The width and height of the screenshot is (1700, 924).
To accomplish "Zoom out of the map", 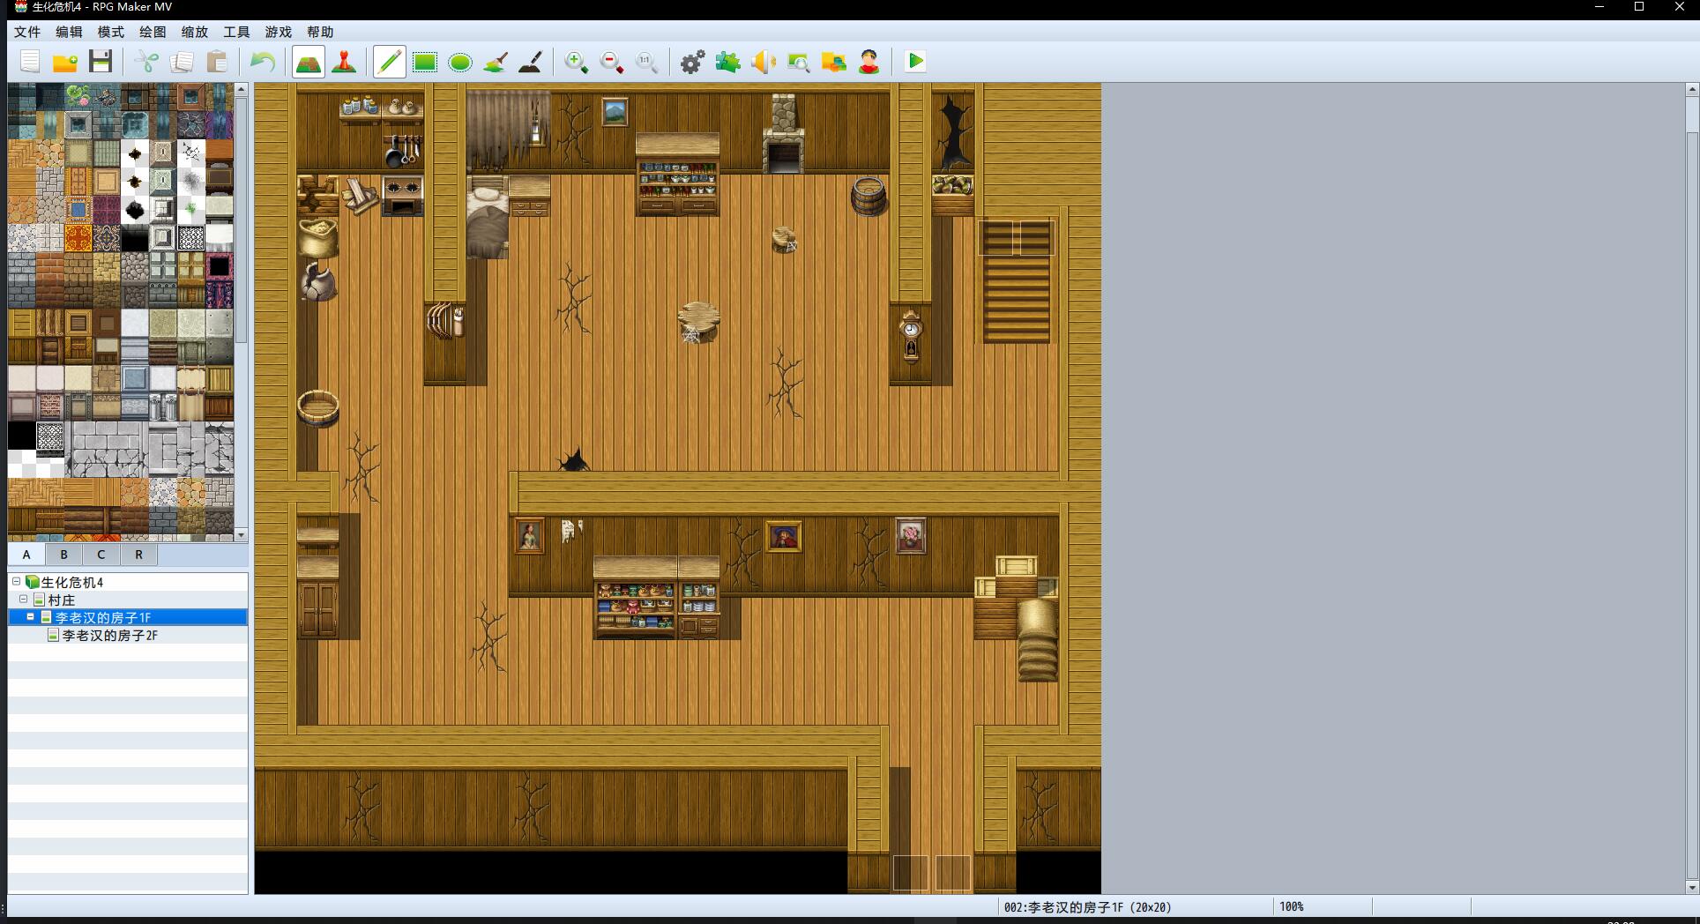I will click(612, 62).
